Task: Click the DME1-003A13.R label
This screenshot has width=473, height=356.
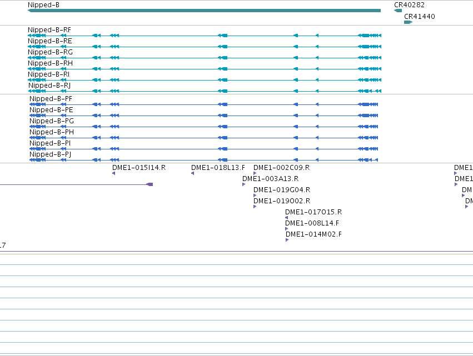Action: pyautogui.click(x=271, y=179)
